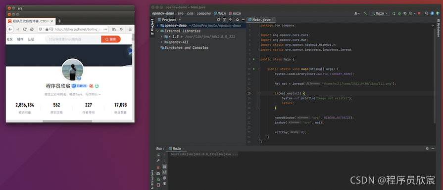Click the Build Project hammer icon
Screen dimensions: 443x190
365,13
